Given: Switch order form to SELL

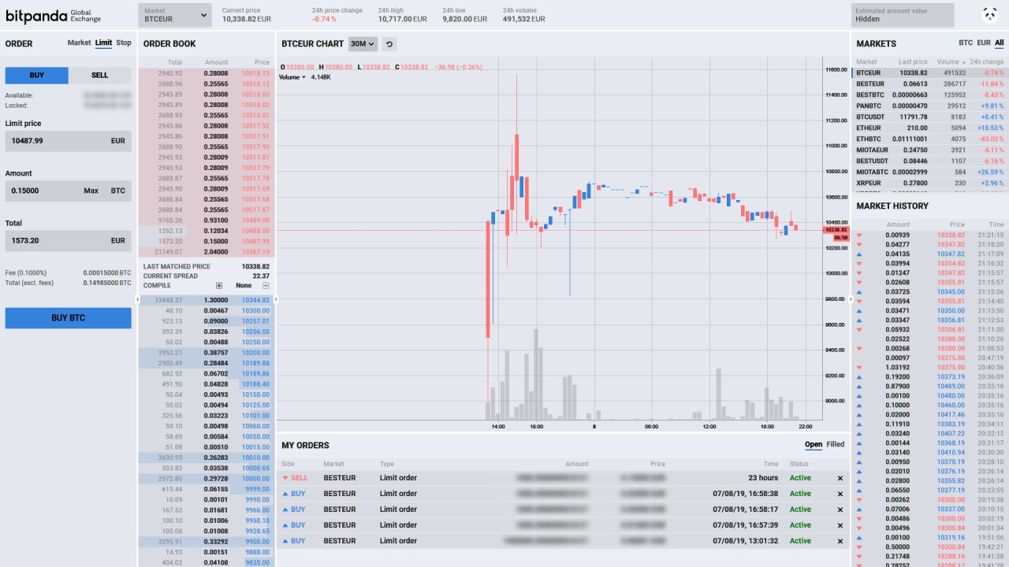Looking at the screenshot, I should pos(100,76).
